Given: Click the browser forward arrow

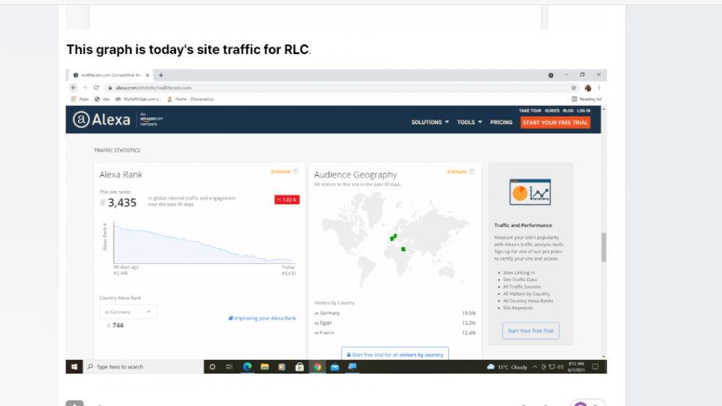Looking at the screenshot, I should (84, 88).
